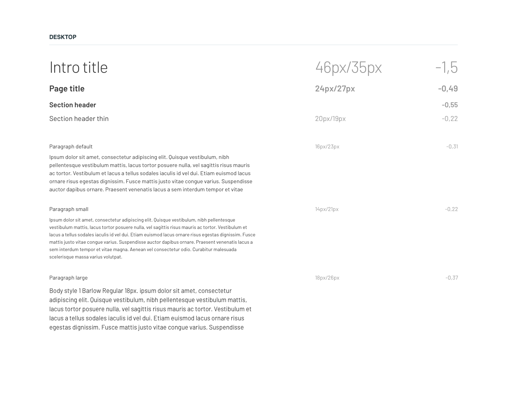Click the -1,5 letter spacing value
The width and height of the screenshot is (507, 409).
446,67
